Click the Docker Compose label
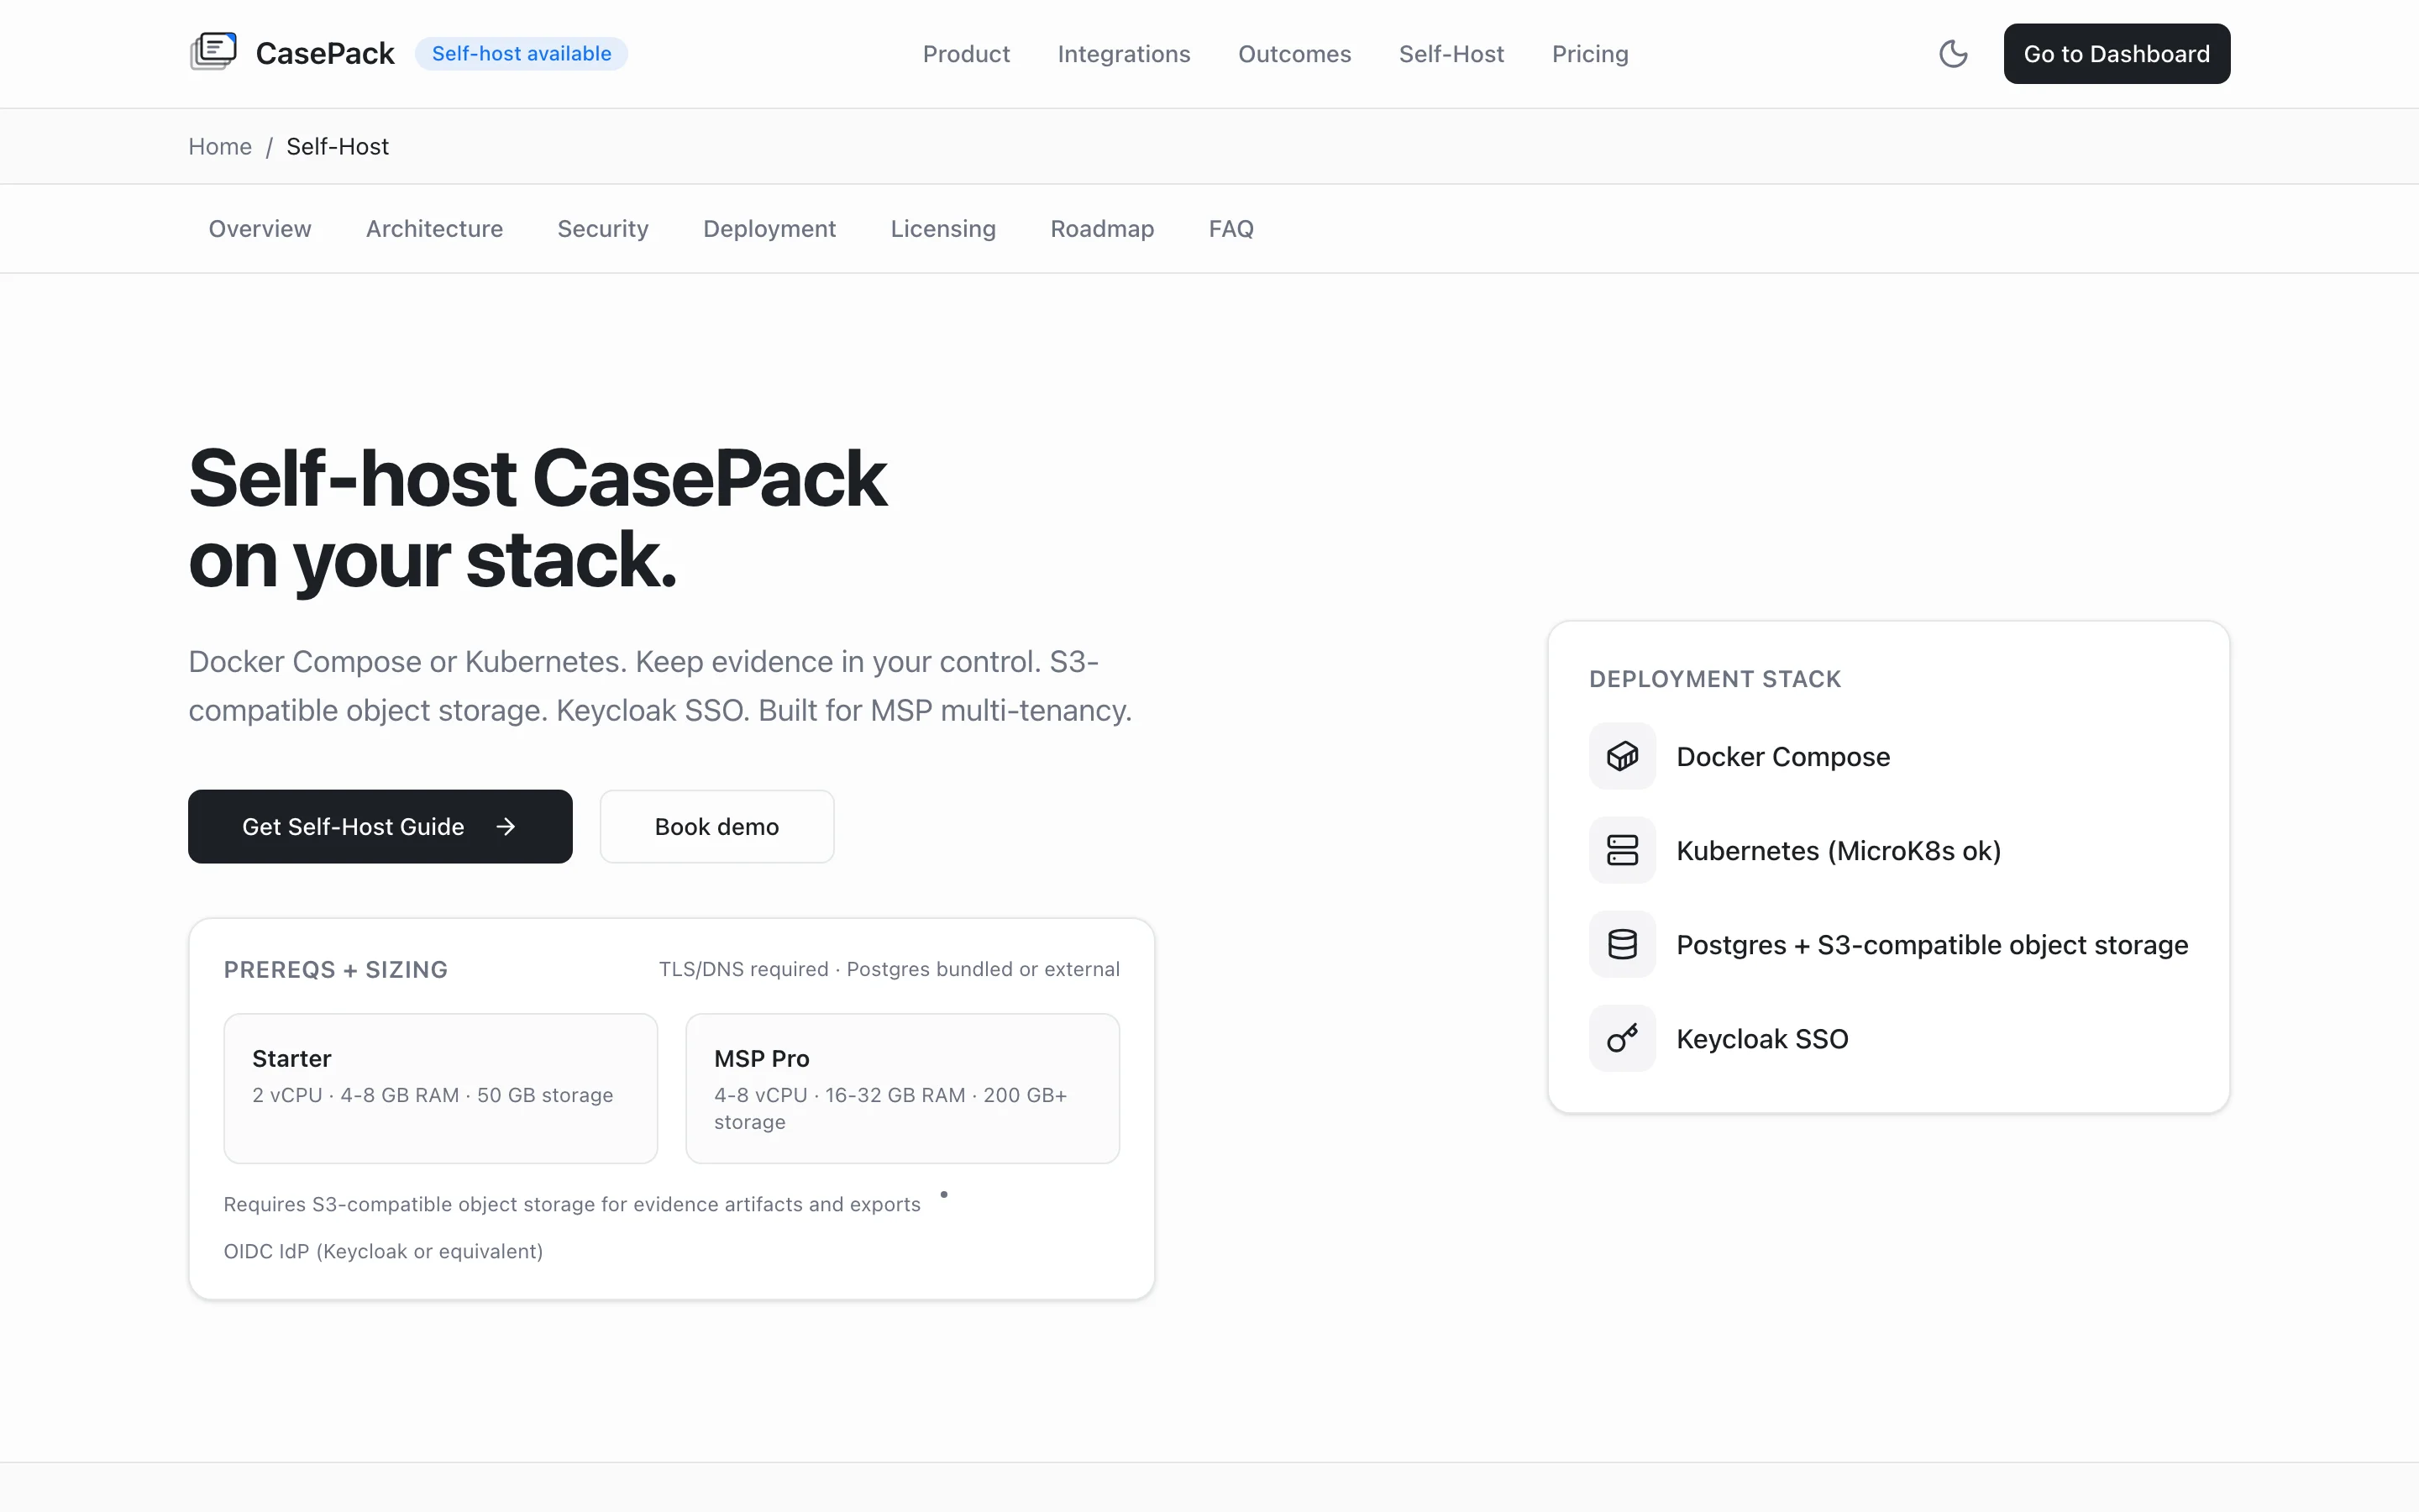Image resolution: width=2419 pixels, height=1512 pixels. 1782,756
